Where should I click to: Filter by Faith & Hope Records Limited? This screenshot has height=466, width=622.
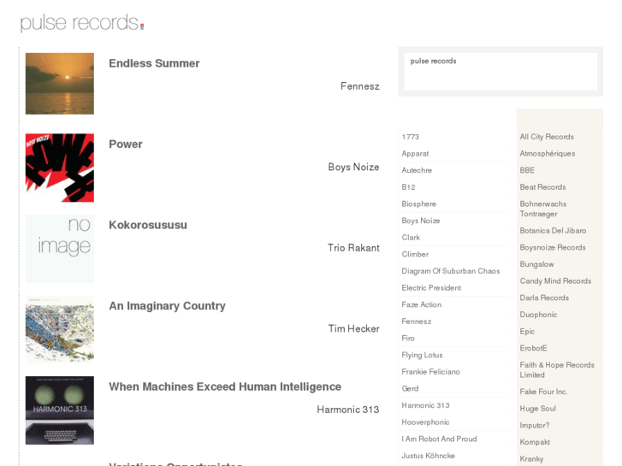click(557, 370)
